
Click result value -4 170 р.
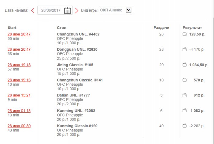pyautogui.click(x=197, y=49)
